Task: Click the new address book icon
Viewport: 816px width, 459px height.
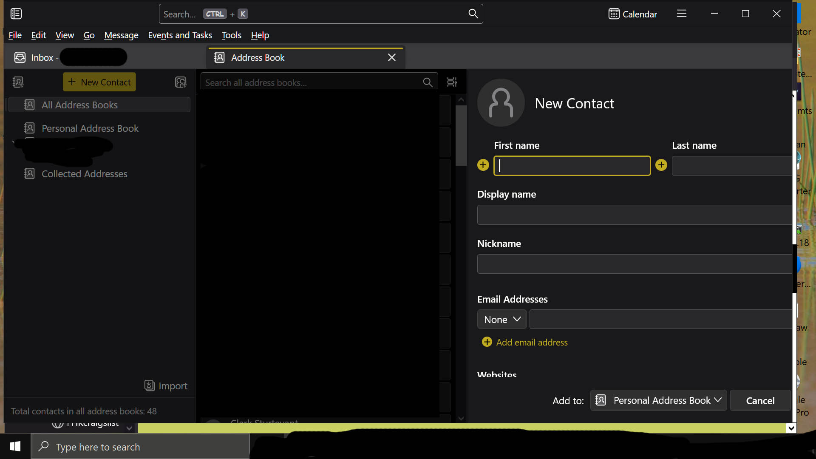Action: coord(18,82)
